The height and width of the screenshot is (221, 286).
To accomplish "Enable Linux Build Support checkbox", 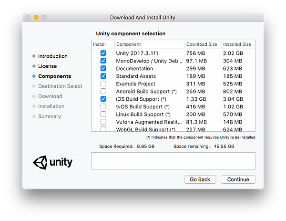I will tap(103, 114).
